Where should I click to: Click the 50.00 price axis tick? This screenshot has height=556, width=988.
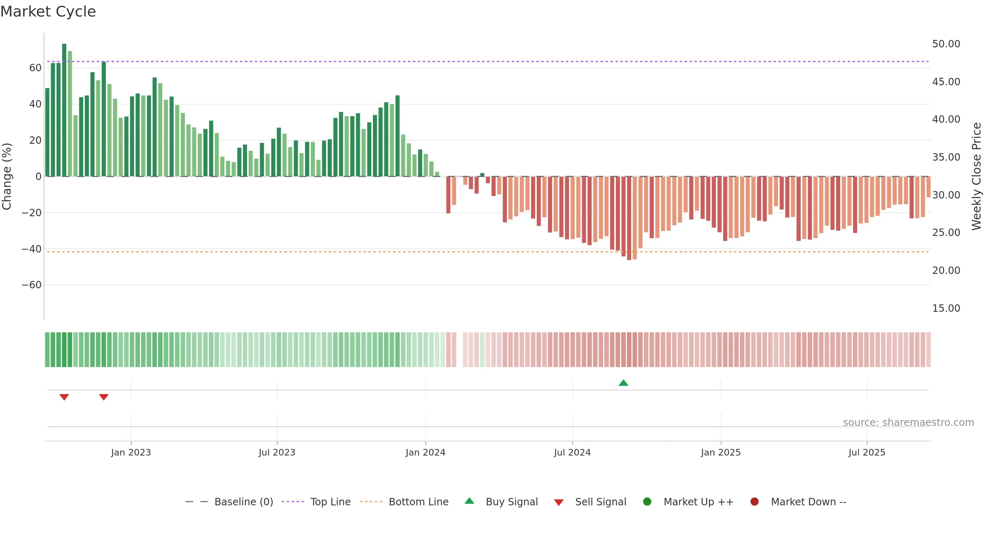[x=946, y=44]
